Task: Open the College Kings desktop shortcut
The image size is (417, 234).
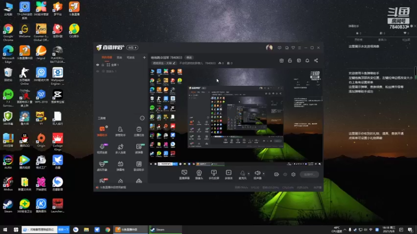Action: pos(57,141)
